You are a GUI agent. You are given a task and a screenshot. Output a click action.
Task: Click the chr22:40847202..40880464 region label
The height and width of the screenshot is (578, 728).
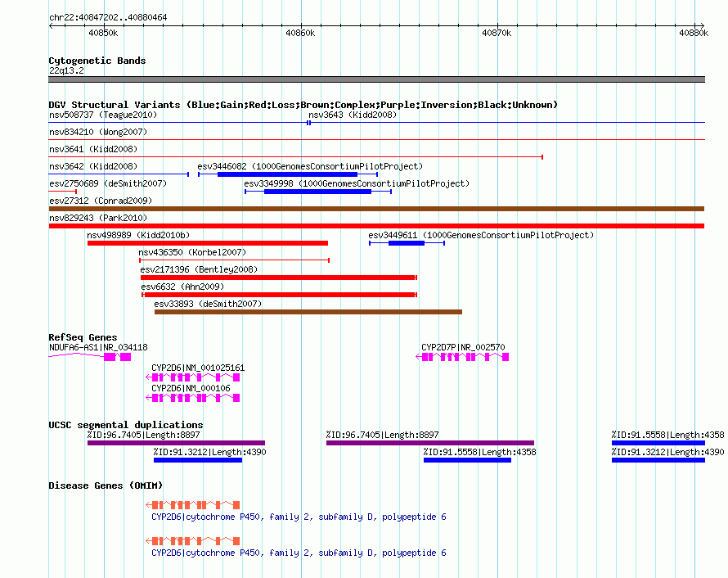108,17
